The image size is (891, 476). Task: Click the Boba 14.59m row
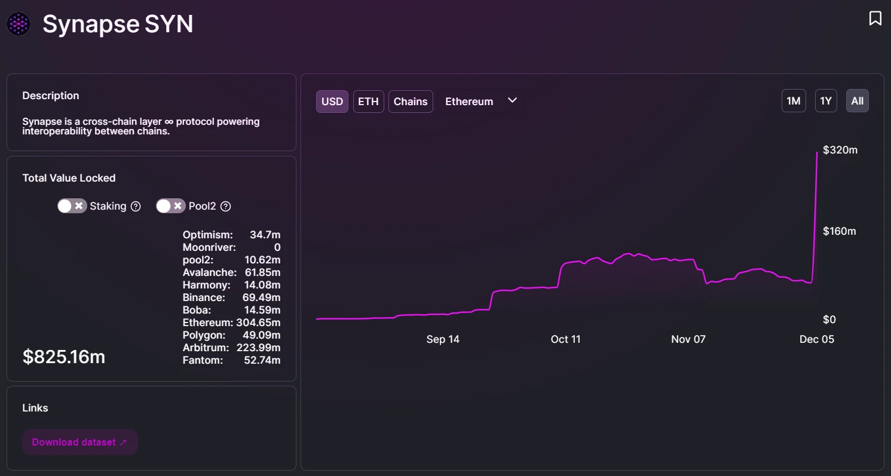point(232,310)
